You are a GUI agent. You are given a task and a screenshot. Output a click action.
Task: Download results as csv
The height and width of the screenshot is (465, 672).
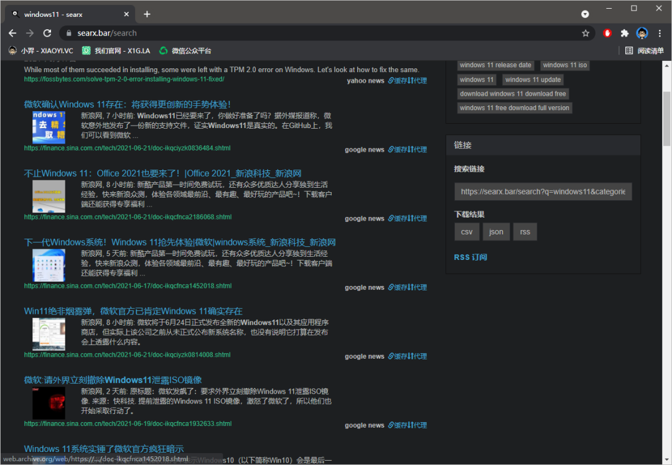click(467, 232)
